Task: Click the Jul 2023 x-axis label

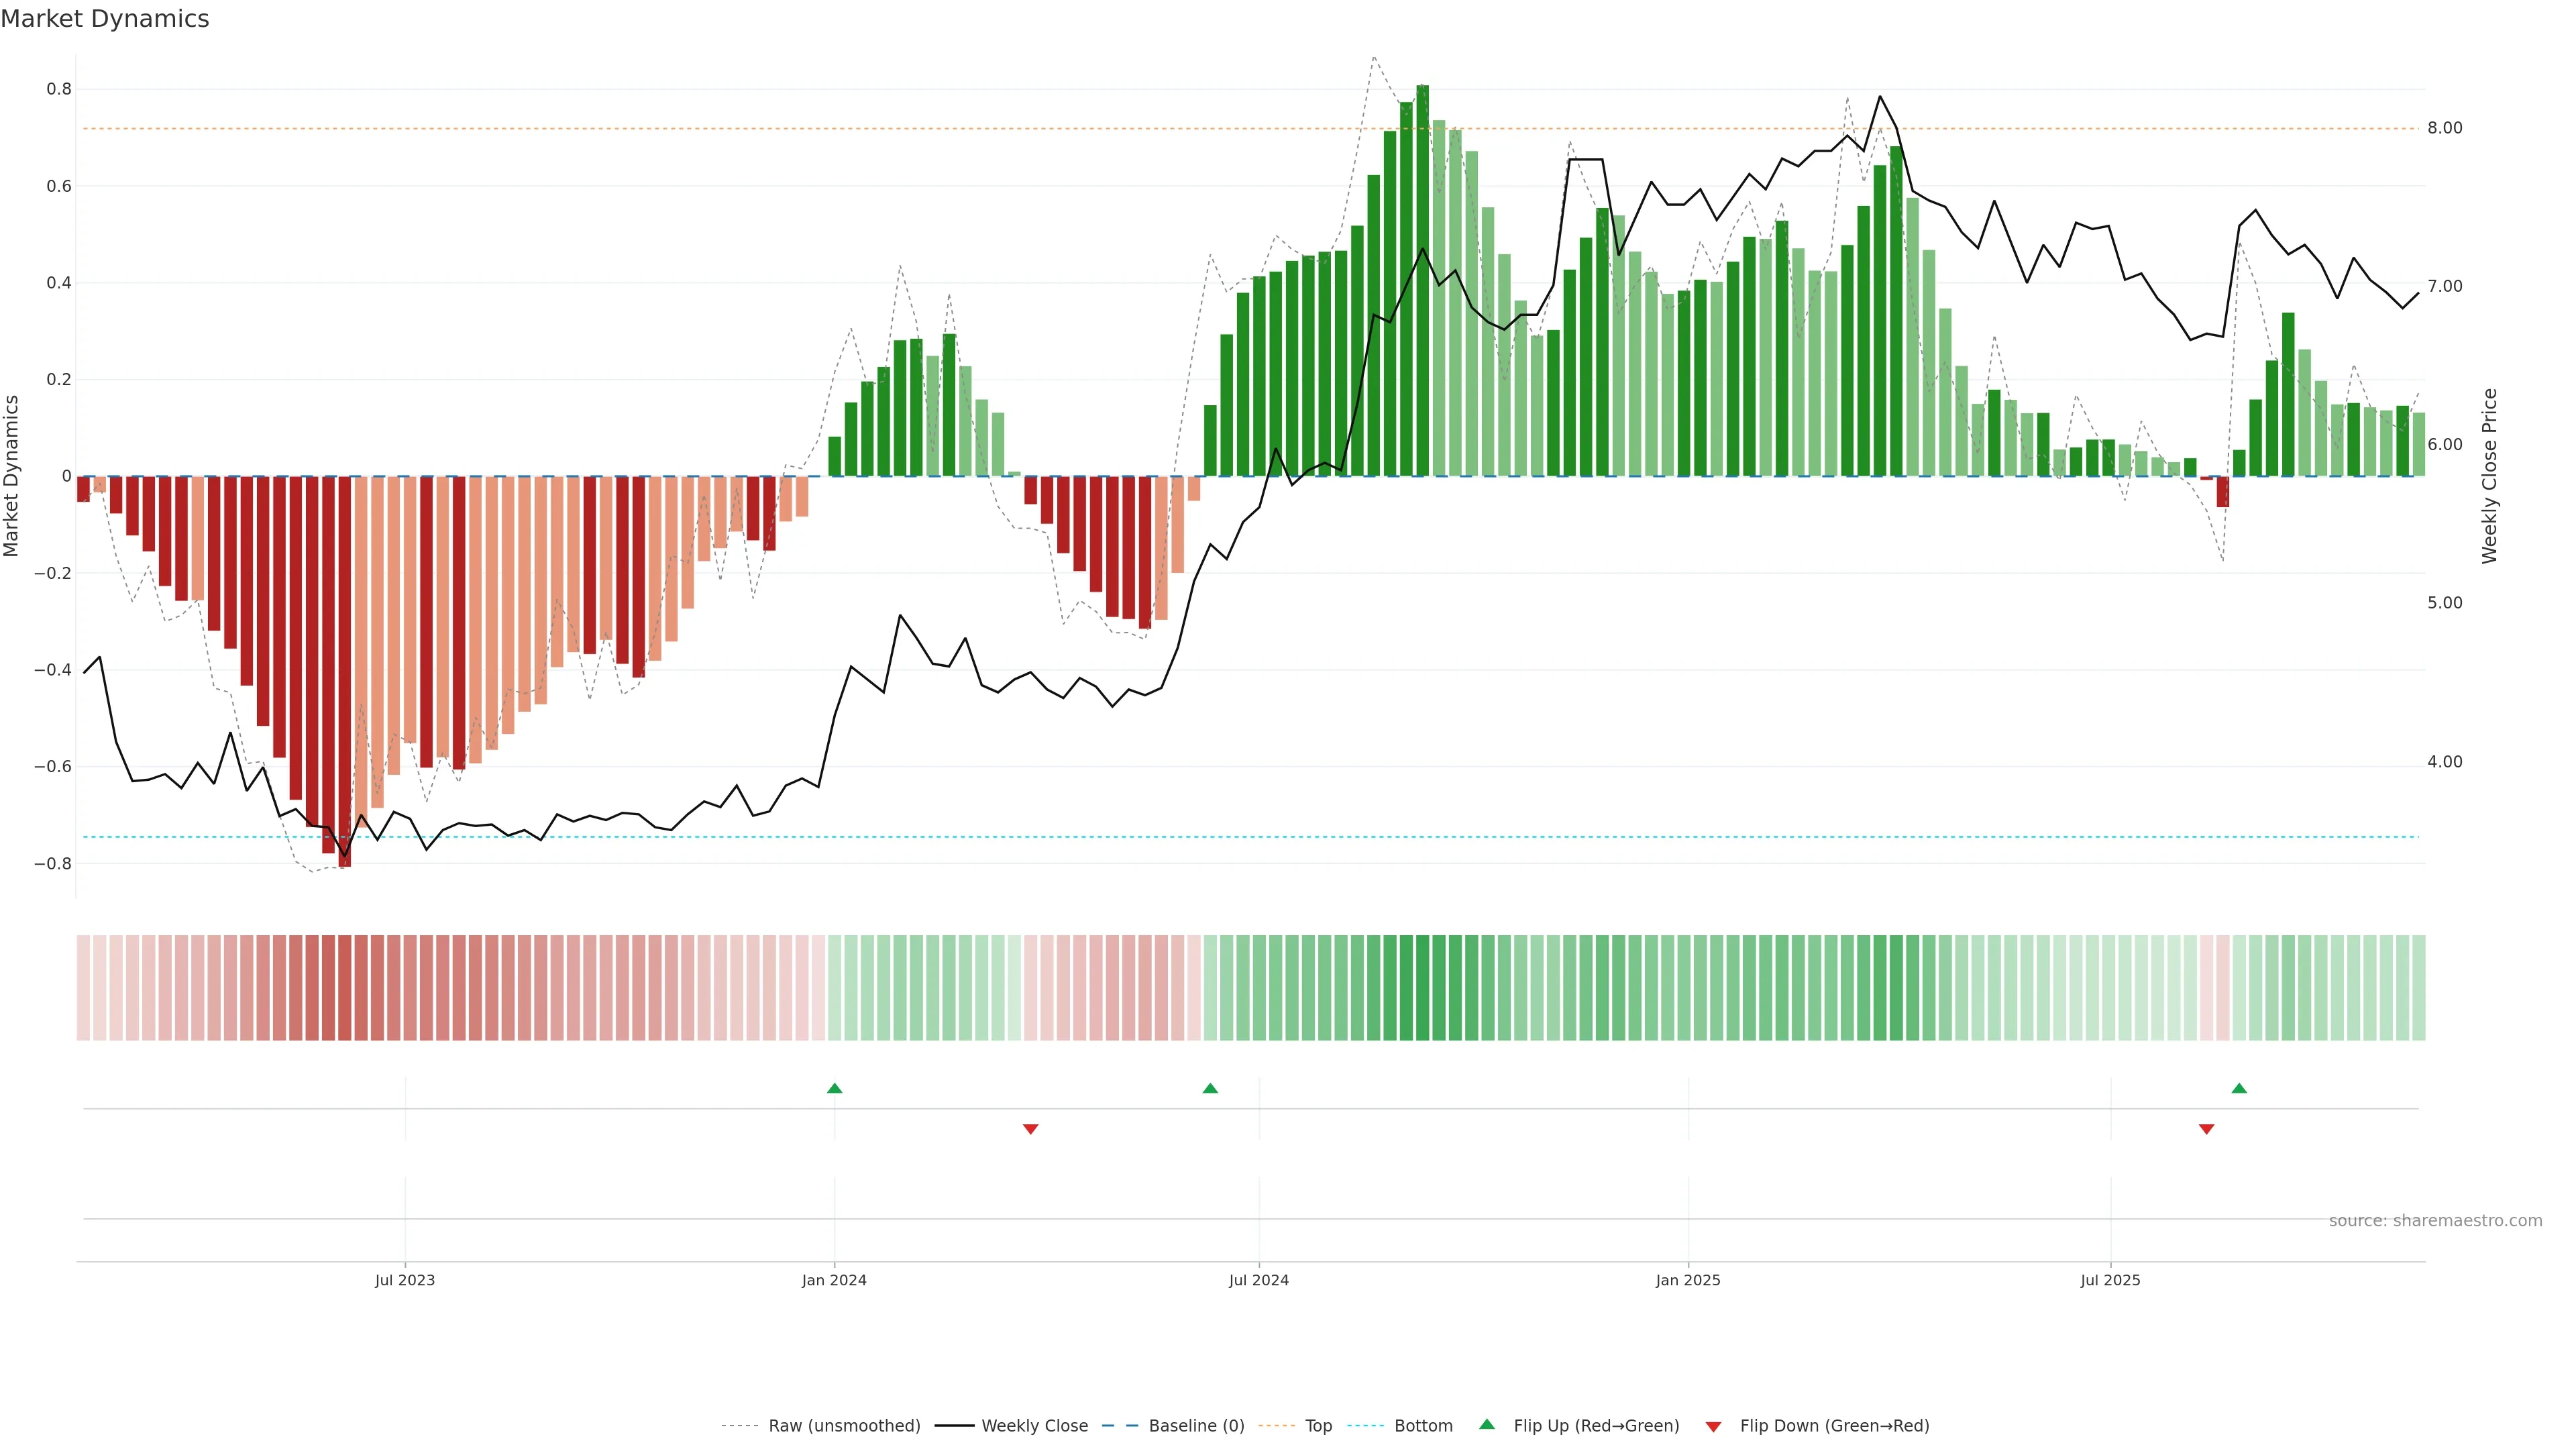Action: click(x=405, y=1280)
